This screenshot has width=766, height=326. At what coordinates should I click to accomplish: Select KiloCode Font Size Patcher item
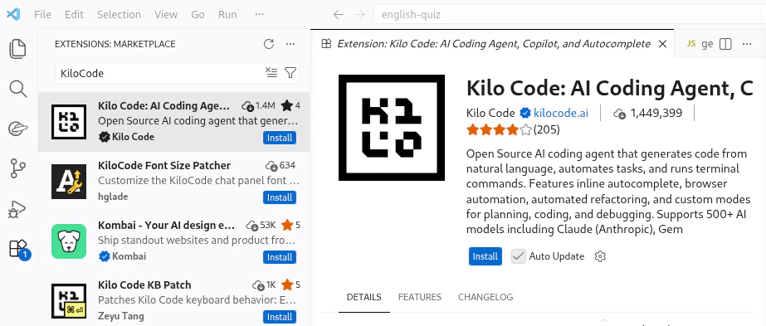click(174, 182)
